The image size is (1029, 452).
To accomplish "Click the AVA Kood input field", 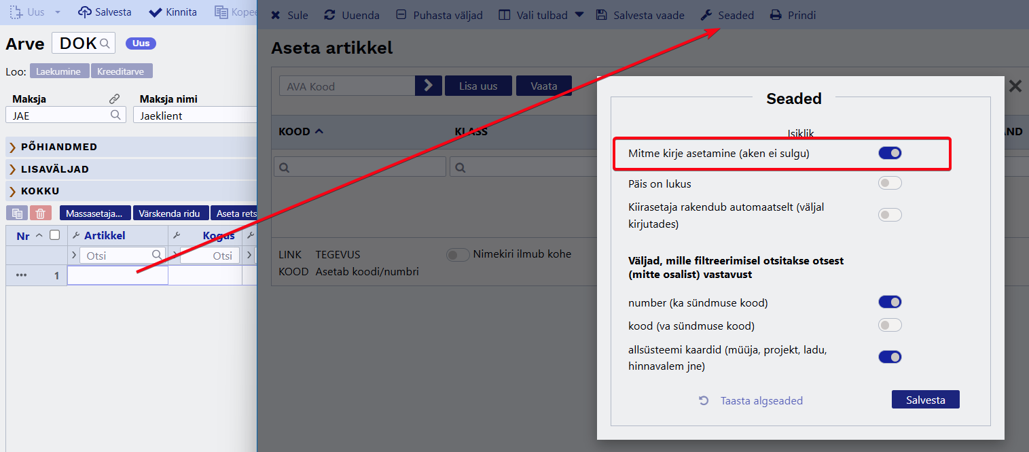I will click(347, 86).
